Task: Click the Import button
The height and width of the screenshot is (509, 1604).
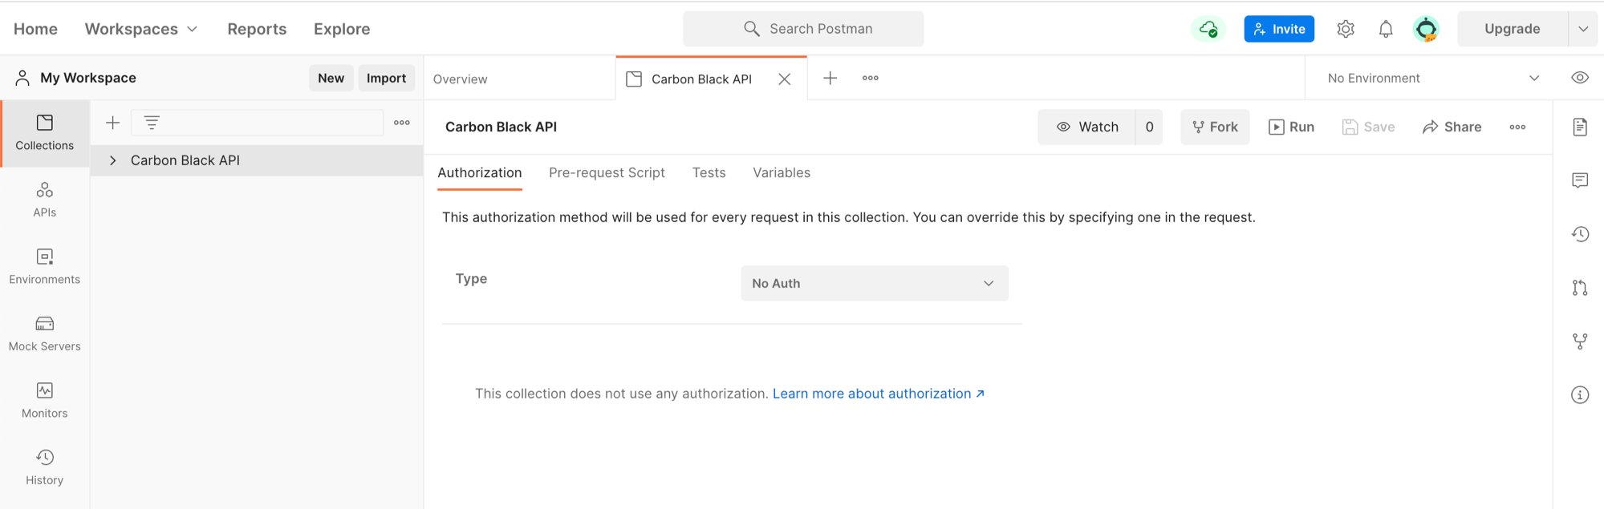Action: click(x=386, y=78)
